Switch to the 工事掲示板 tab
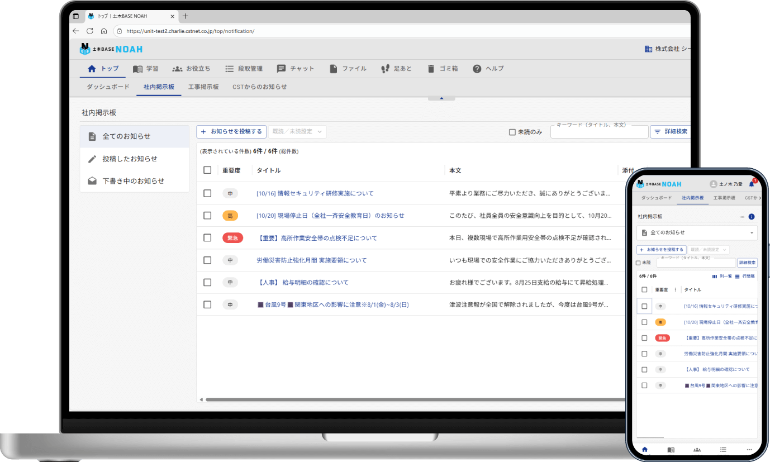Screen dimensions: 770x462 click(203, 87)
